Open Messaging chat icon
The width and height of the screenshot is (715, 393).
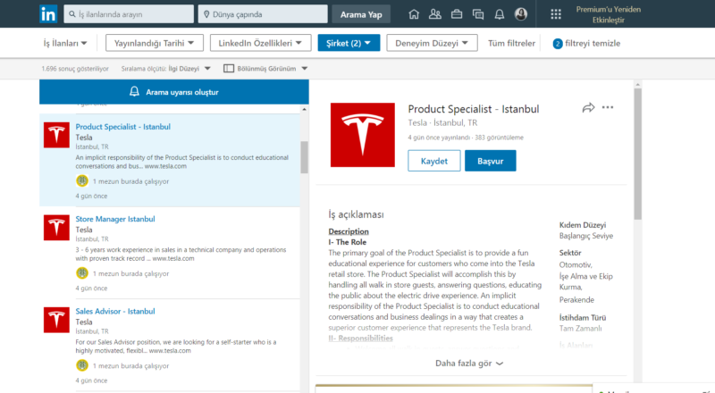click(x=478, y=14)
